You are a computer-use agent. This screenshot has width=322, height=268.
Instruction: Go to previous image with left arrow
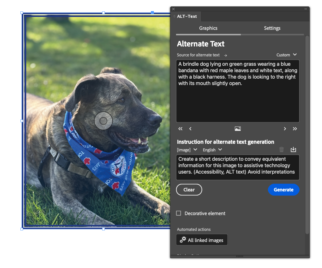190,129
